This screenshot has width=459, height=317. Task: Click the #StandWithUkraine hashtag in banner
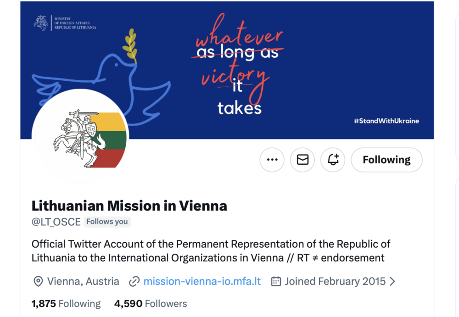coord(386,121)
